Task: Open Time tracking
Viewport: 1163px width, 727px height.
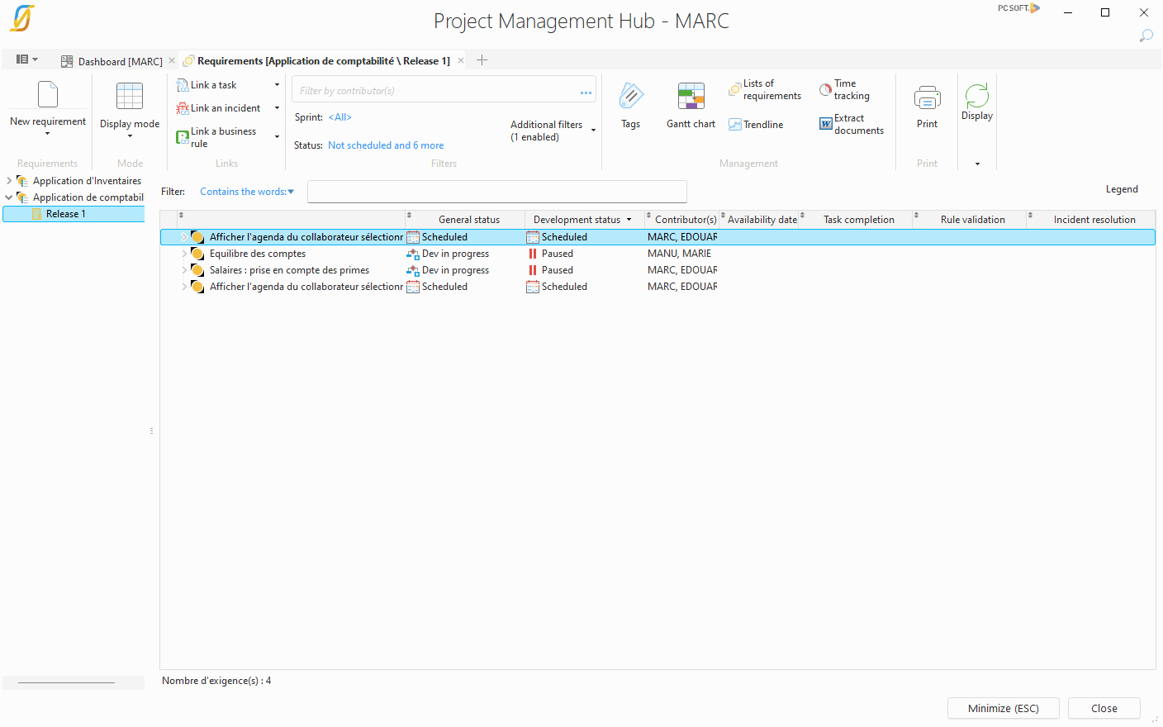Action: [x=844, y=89]
